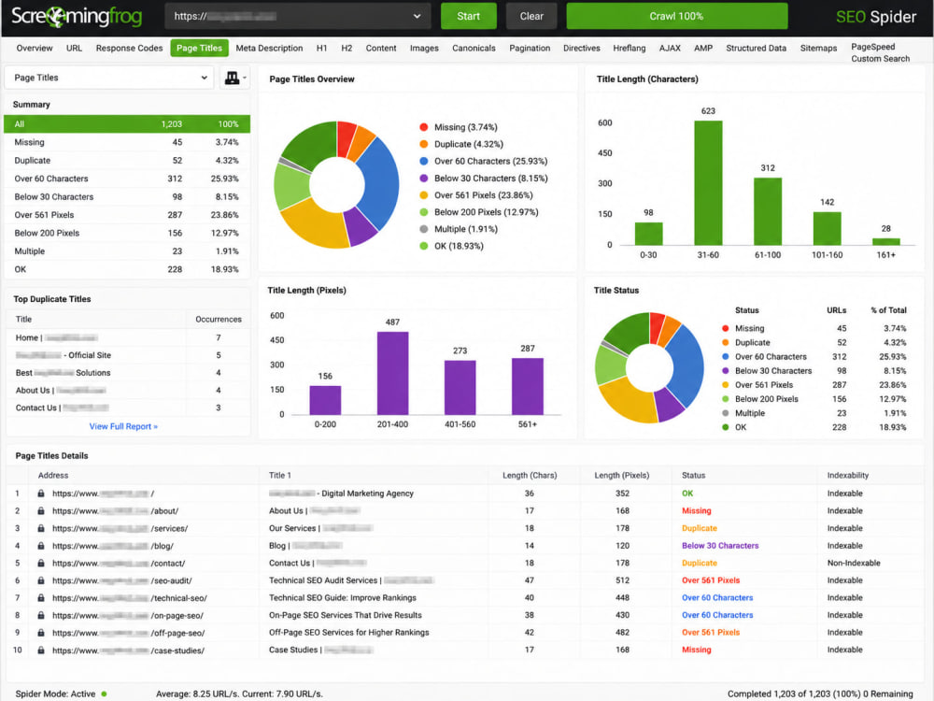Screen dimensions: 934x701
Task: Click the lock icon on the /off-page-seo/ row
Action: pyautogui.click(x=41, y=633)
